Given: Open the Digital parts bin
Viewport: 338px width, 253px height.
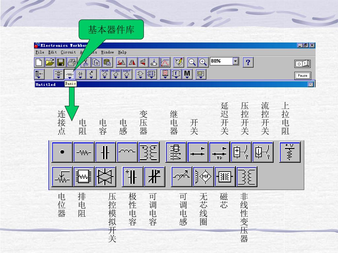Looking at the screenshot, I should tap(152, 74).
